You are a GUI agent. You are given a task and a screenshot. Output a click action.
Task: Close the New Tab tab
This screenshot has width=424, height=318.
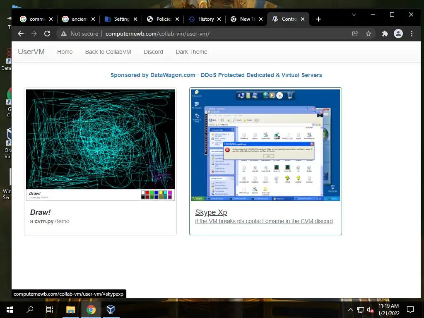pyautogui.click(x=261, y=19)
